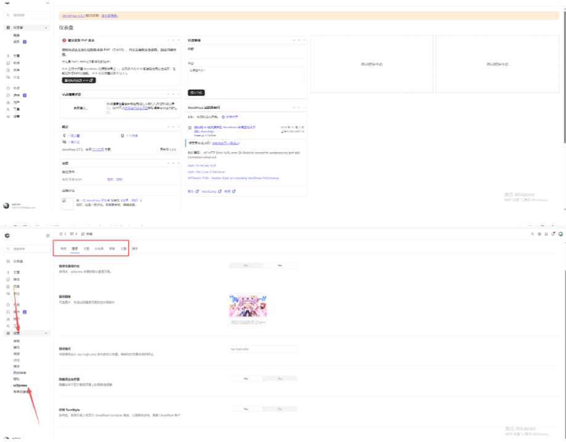
Task: Collapse the 设置 submenu chevron
Action: (46, 332)
